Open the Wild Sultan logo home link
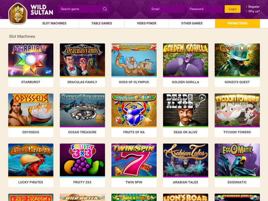The height and width of the screenshot is (201, 268). click(x=31, y=13)
